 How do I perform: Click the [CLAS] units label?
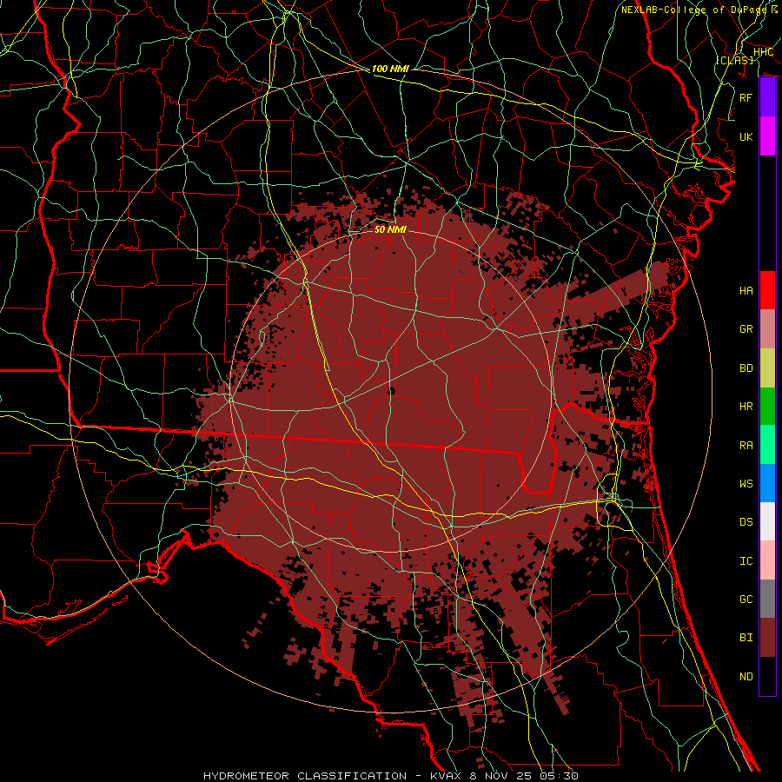tap(734, 60)
